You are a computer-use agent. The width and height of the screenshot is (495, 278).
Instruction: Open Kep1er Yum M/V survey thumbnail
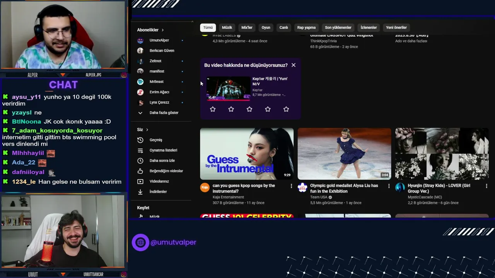(x=228, y=88)
